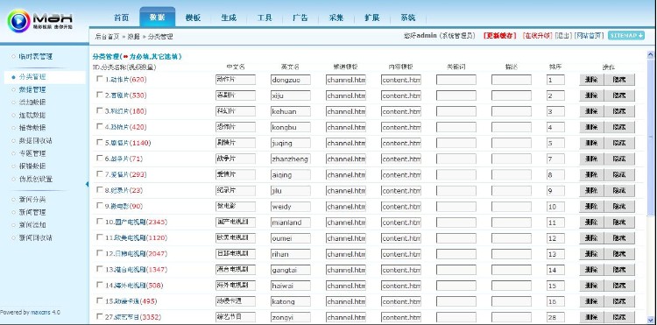Click the 隐藏 button in the oumei row
The width and height of the screenshot is (657, 325).
click(619, 238)
